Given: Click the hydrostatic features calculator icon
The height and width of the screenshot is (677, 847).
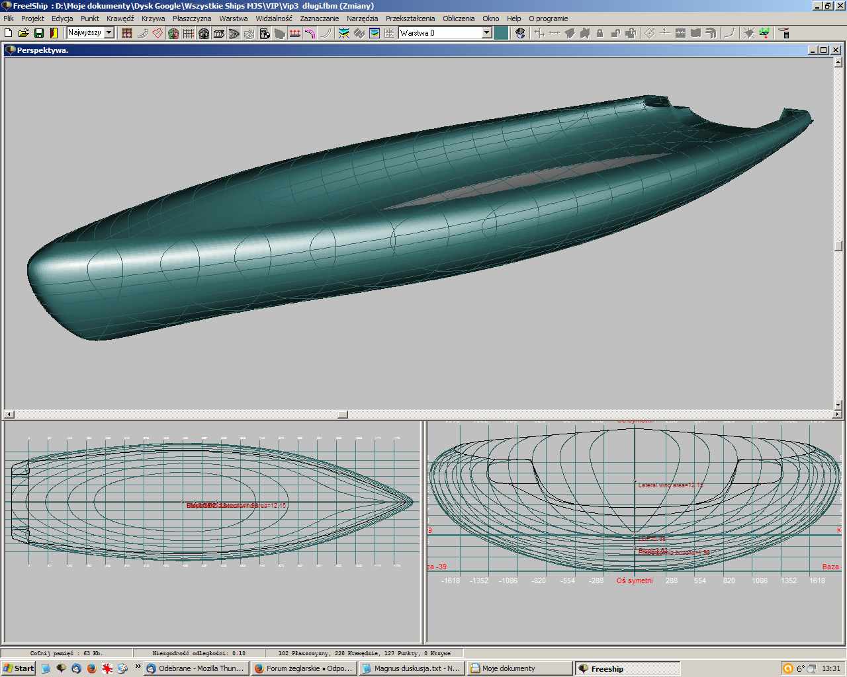Looking at the screenshot, I should coord(265,33).
